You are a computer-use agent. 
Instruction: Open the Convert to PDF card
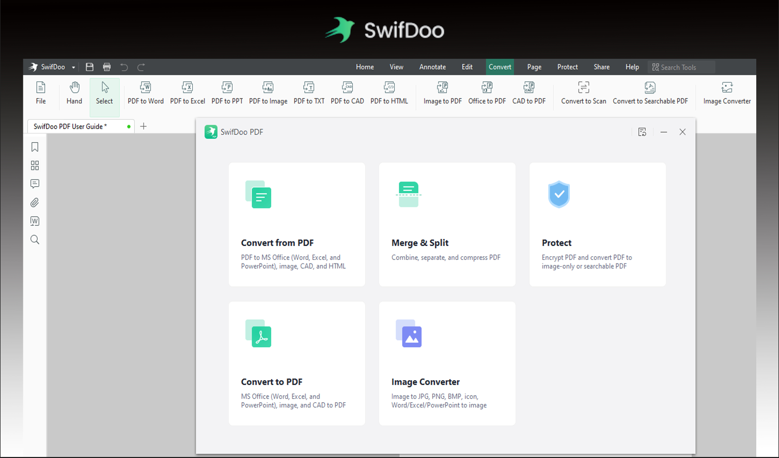[x=297, y=364]
